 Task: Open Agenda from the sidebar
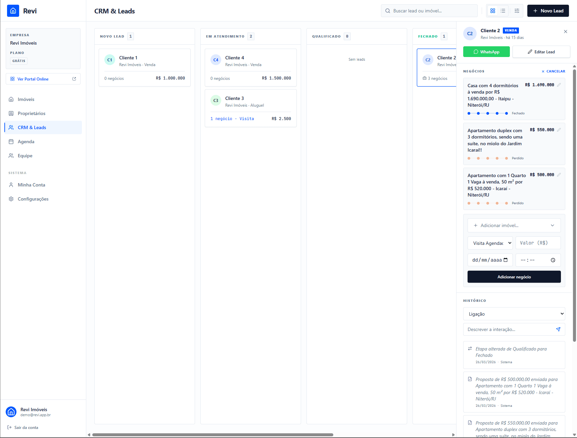26,142
